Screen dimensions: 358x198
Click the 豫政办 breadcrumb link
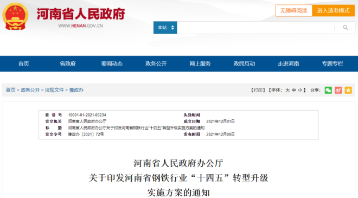tap(76, 90)
